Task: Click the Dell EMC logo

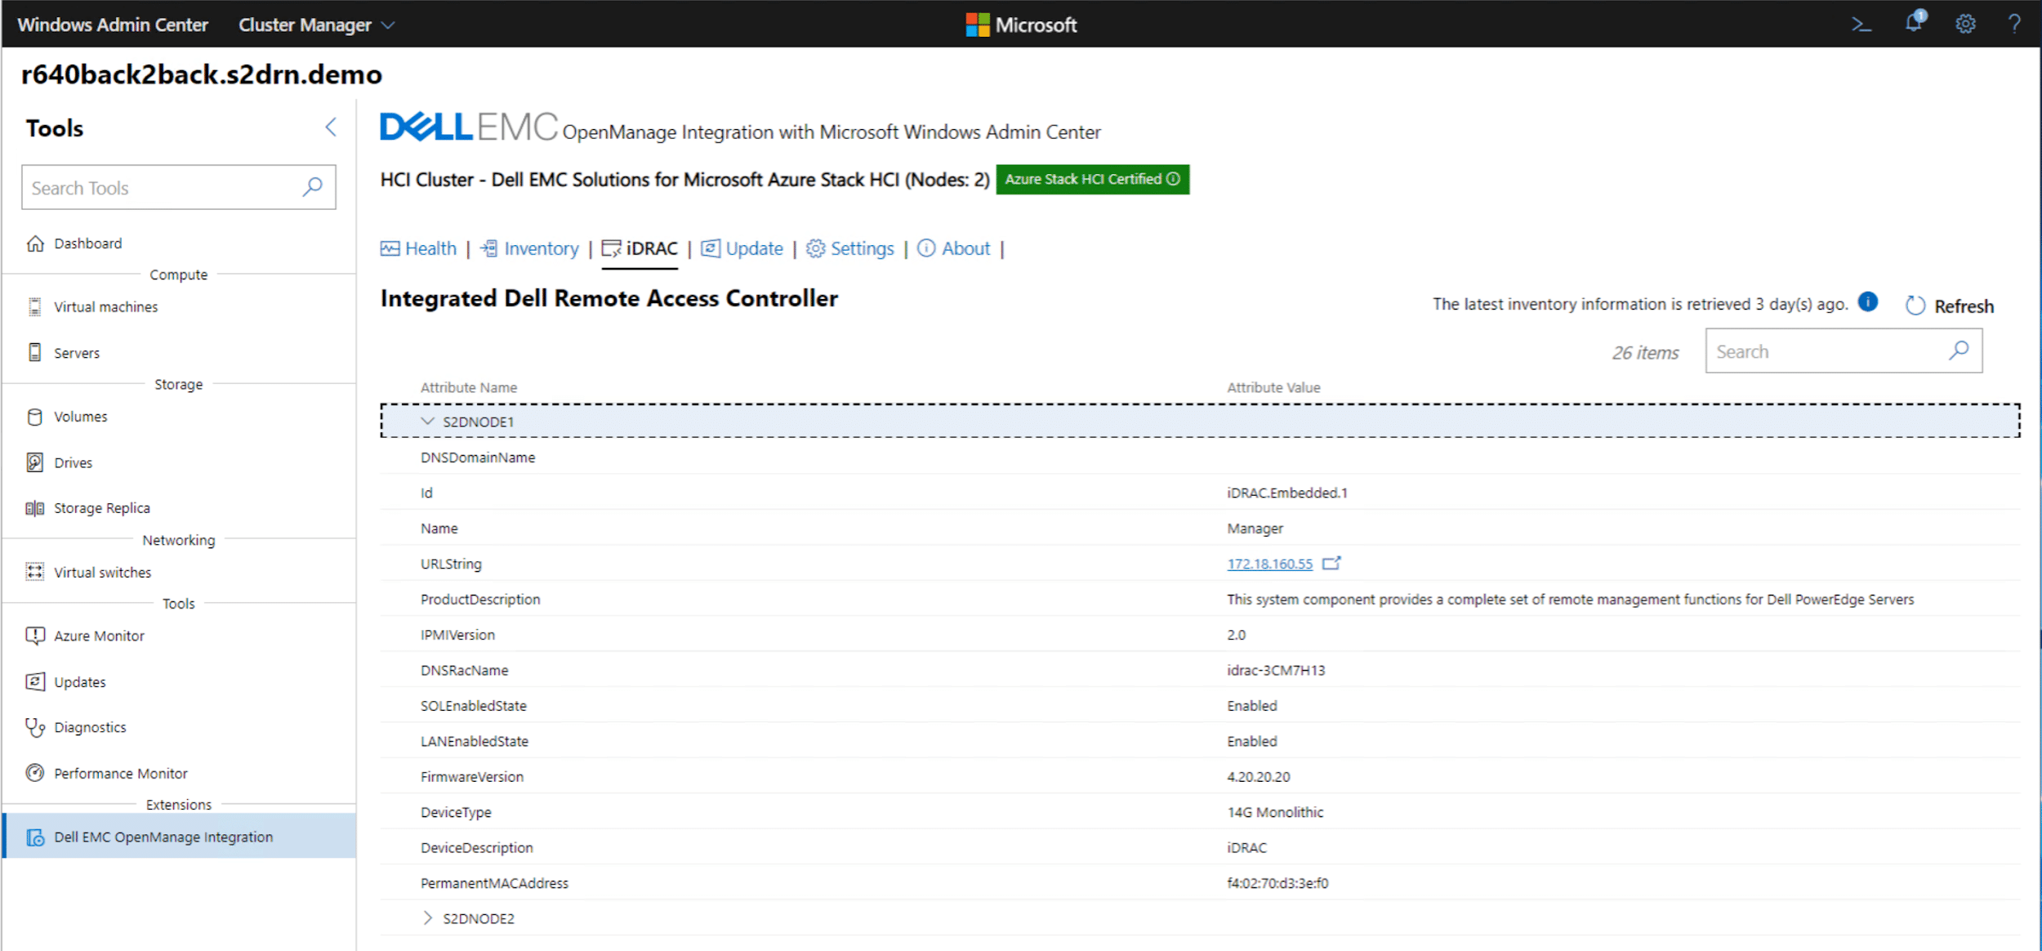Action: (x=469, y=127)
